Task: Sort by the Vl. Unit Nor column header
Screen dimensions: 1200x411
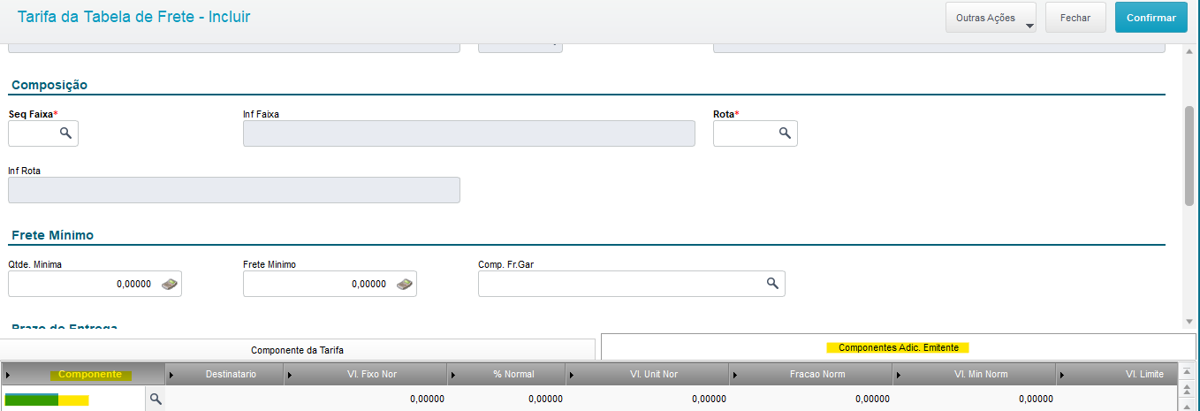Action: pos(647,374)
